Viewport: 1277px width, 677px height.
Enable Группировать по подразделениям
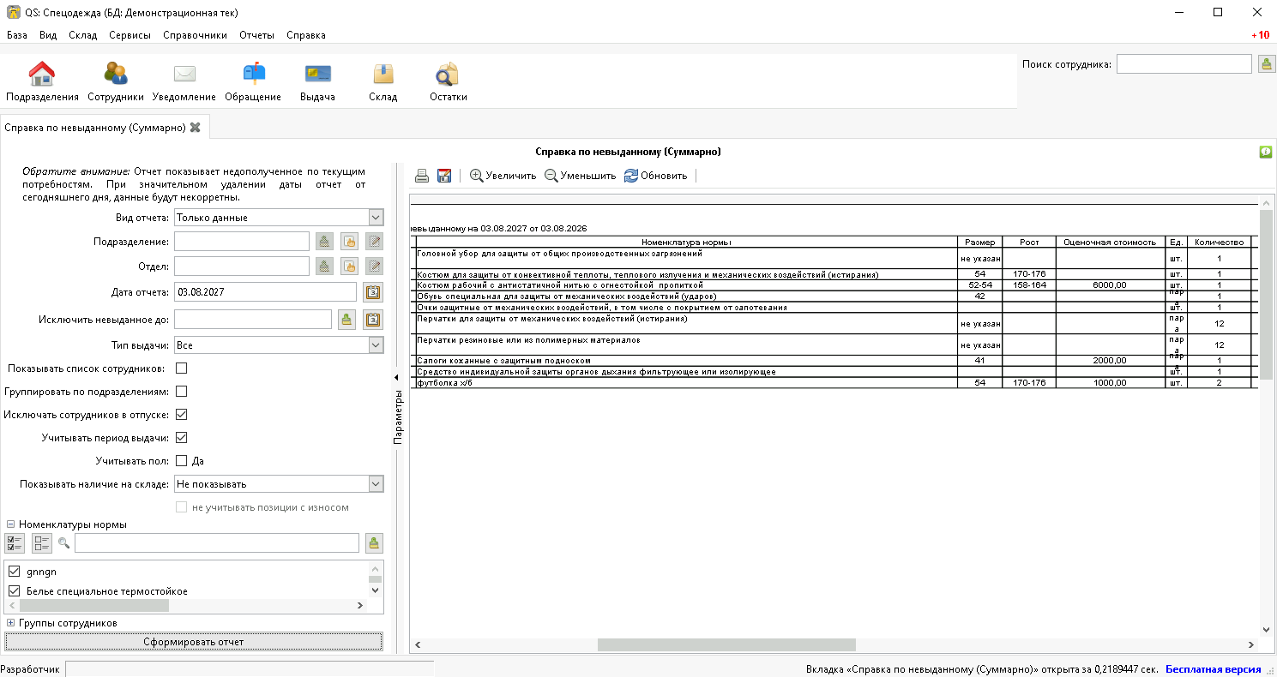click(181, 392)
